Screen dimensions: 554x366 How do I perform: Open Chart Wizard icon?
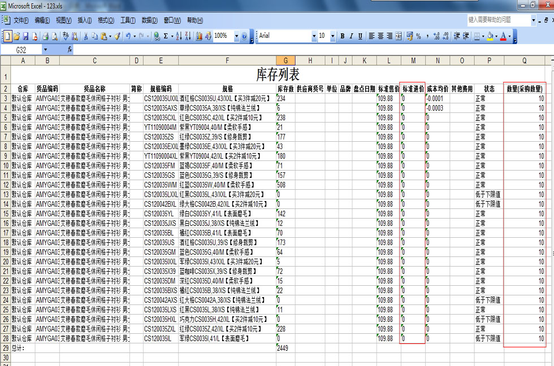(199, 36)
